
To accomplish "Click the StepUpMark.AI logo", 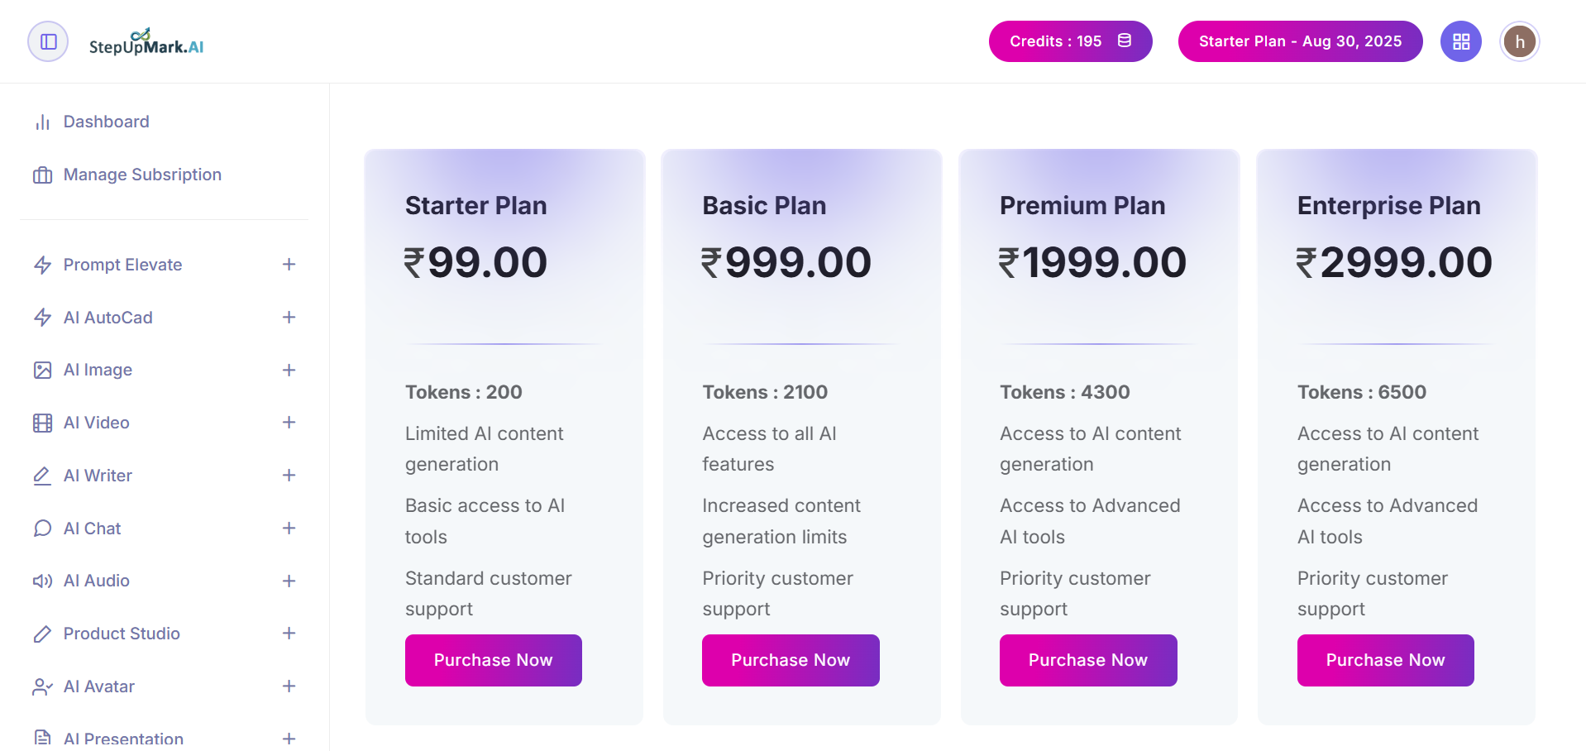I will 146,42.
